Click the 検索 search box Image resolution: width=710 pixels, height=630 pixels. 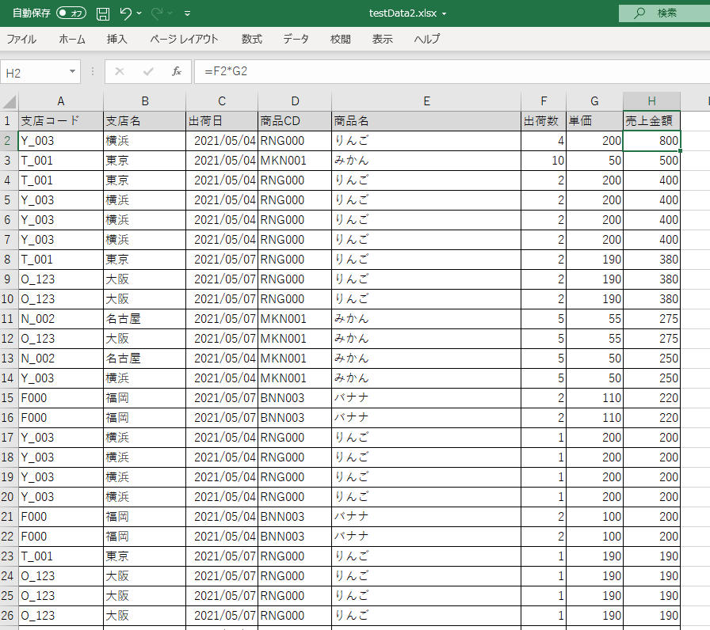[664, 13]
